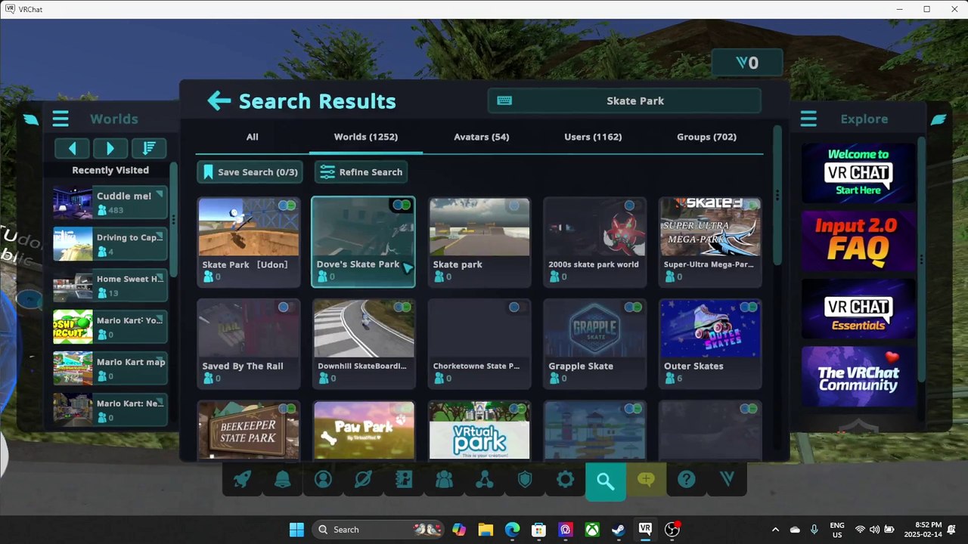Open the VRChat Essentials banner

pyautogui.click(x=858, y=308)
